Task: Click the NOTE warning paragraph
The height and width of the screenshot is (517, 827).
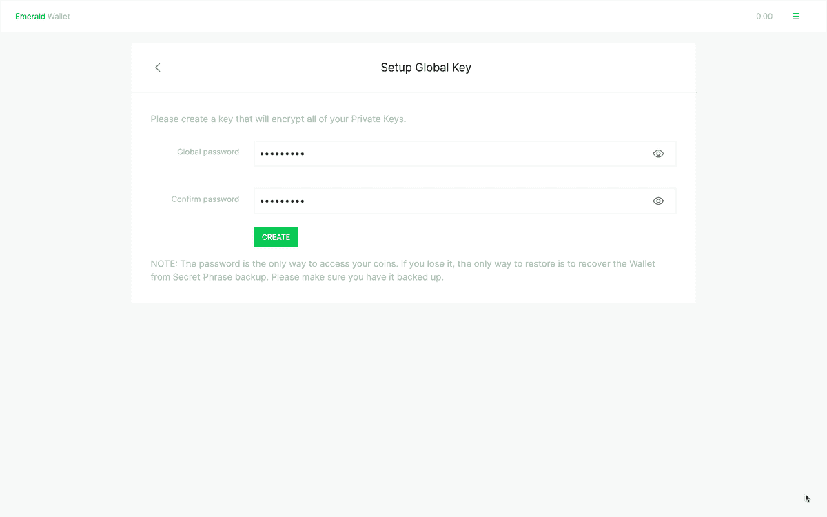Action: coord(403,271)
